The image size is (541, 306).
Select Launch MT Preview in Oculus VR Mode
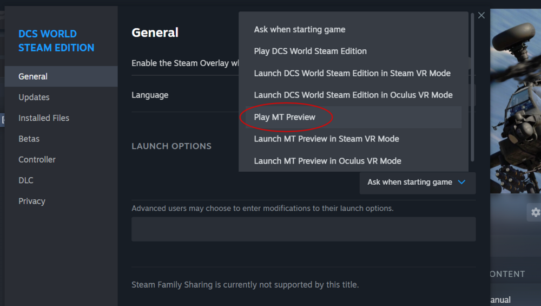[x=327, y=161]
